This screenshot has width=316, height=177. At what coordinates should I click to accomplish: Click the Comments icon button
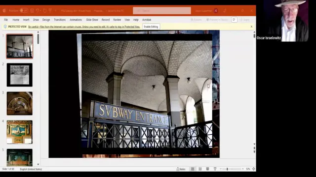pyautogui.click(x=234, y=20)
